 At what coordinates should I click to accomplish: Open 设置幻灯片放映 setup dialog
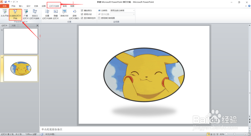pos(47,14)
